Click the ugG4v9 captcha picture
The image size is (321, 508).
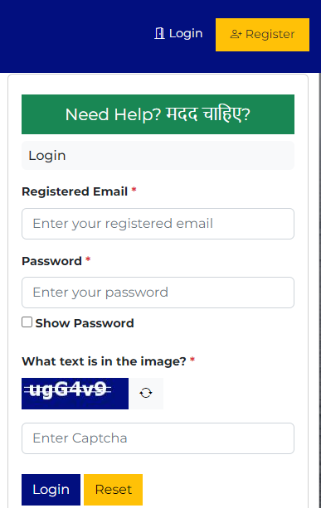75,394
